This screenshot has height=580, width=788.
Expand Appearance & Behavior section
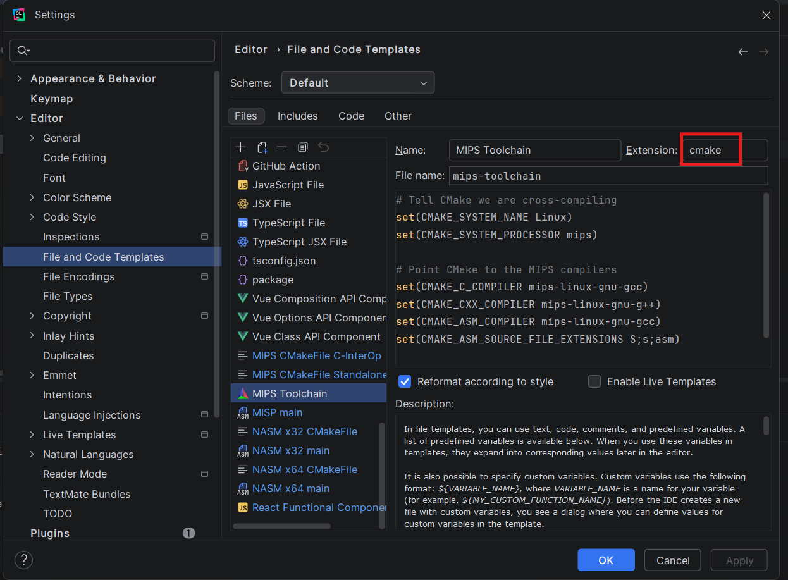tap(19, 78)
